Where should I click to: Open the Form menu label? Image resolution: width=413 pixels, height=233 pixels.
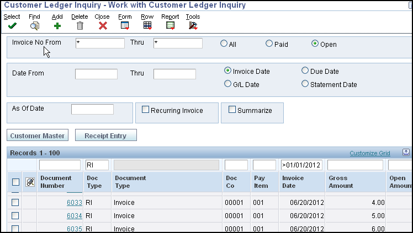[125, 17]
